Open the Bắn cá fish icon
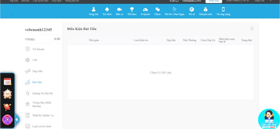This screenshot has width=280, height=129. pyautogui.click(x=119, y=9)
